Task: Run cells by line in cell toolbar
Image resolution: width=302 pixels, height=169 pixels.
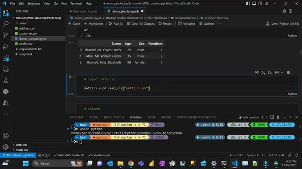Action: coord(257,73)
